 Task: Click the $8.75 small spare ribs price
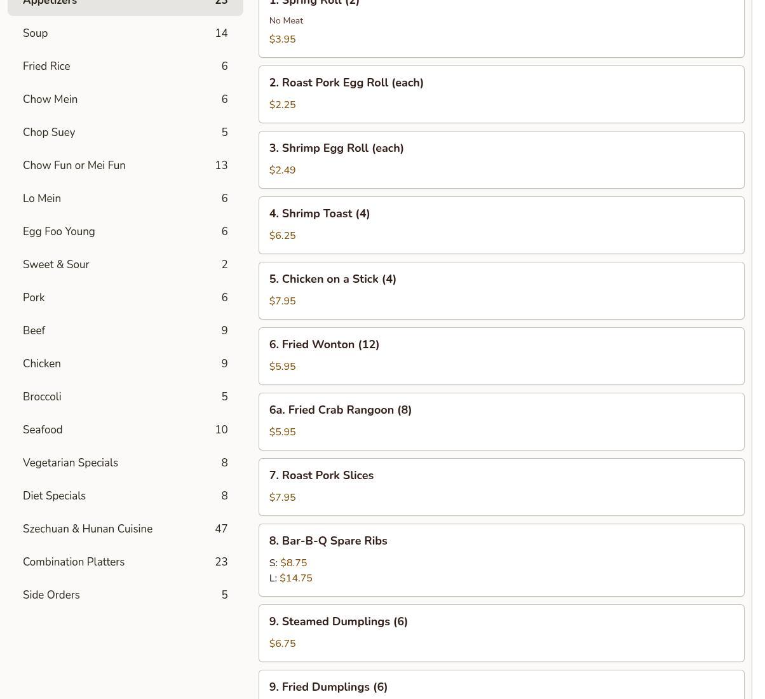pos(294,563)
